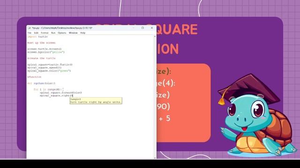Click the editor scrollbar up arrow
300x168 pixels.
(155, 36)
